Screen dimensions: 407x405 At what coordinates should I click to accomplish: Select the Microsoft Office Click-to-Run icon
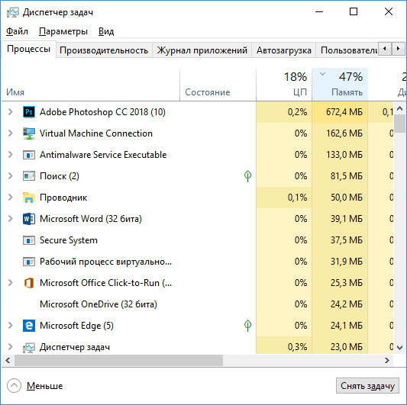29,283
